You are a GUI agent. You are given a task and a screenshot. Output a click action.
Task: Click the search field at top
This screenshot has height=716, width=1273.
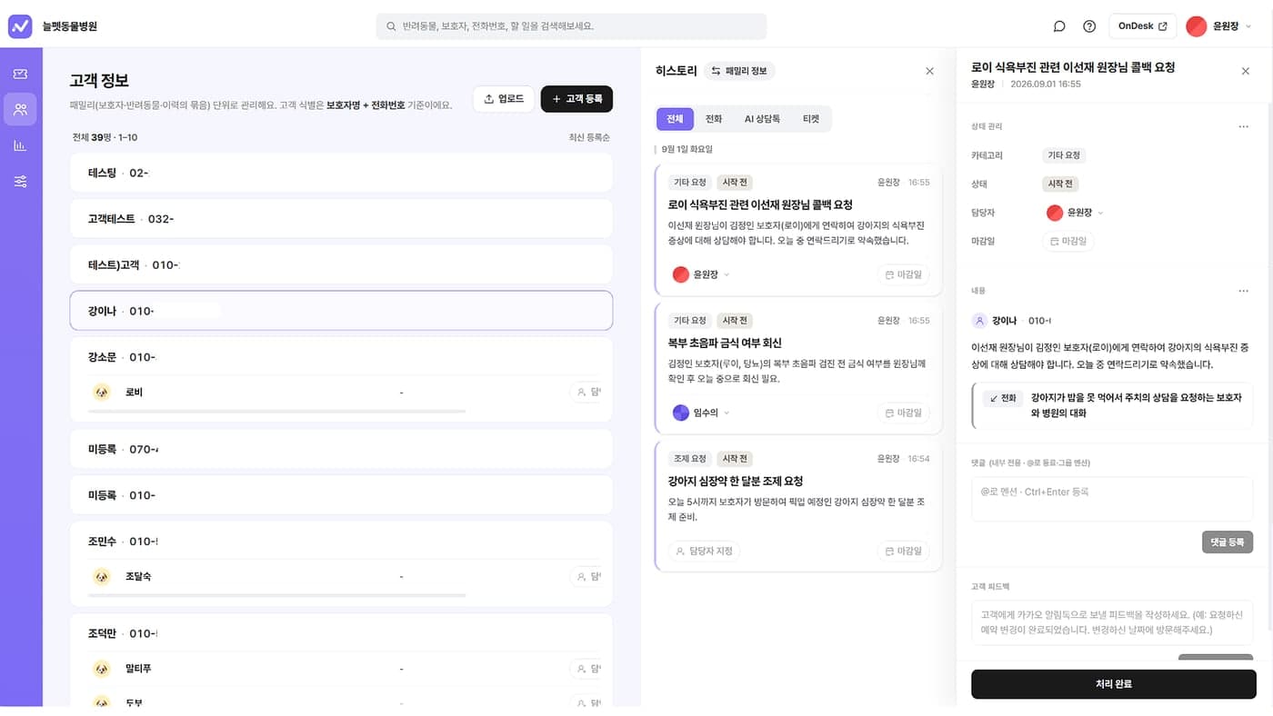[571, 26]
